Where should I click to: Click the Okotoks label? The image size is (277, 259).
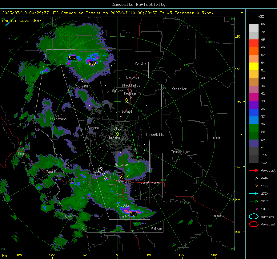tap(123, 205)
